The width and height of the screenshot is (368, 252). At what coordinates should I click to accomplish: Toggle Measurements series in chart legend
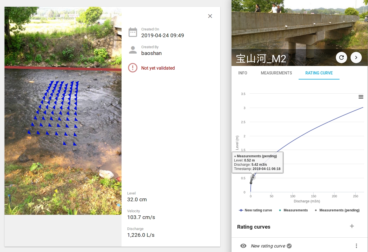coord(293,210)
